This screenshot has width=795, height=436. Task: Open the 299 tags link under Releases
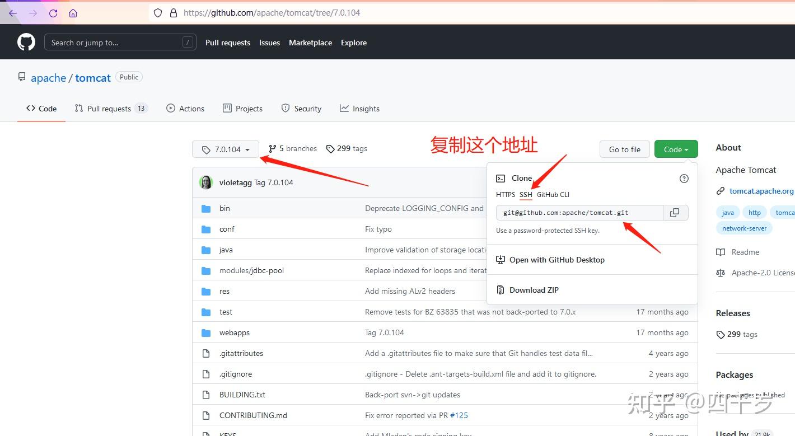[x=737, y=335]
